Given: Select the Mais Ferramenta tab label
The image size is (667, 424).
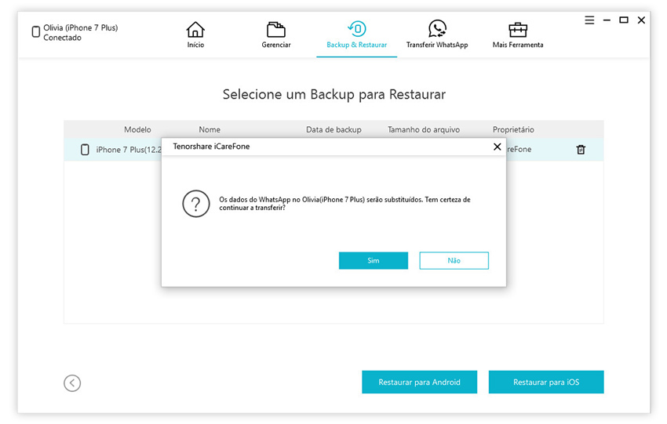Looking at the screenshot, I should (x=518, y=45).
